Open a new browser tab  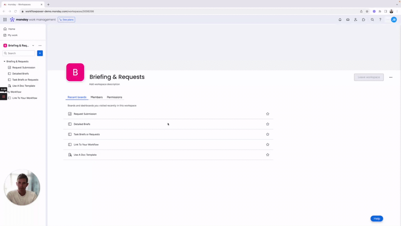[48, 4]
